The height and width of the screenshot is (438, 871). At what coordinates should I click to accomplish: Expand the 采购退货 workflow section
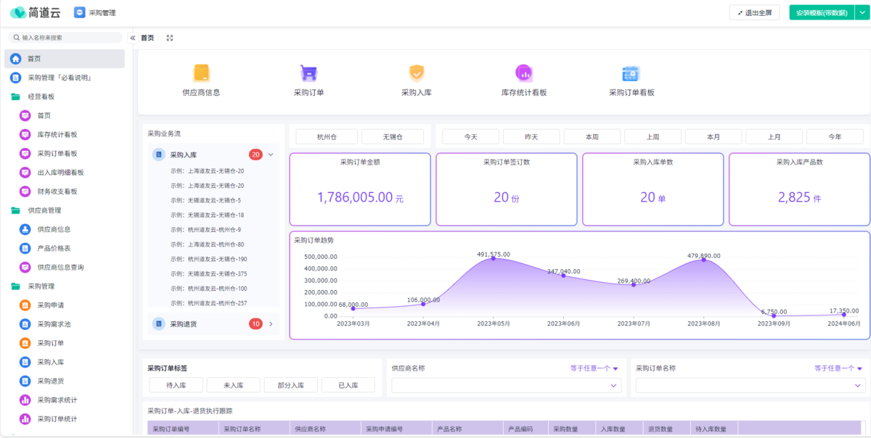(271, 324)
